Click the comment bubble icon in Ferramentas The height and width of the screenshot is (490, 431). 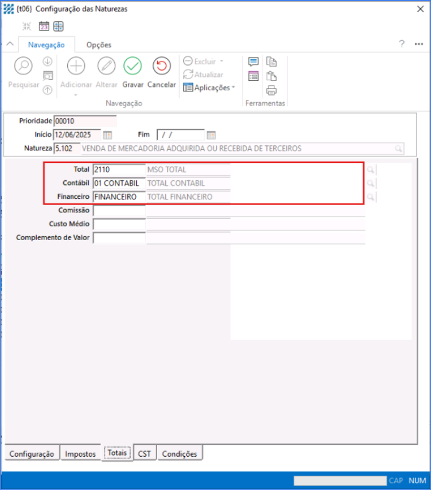(253, 62)
